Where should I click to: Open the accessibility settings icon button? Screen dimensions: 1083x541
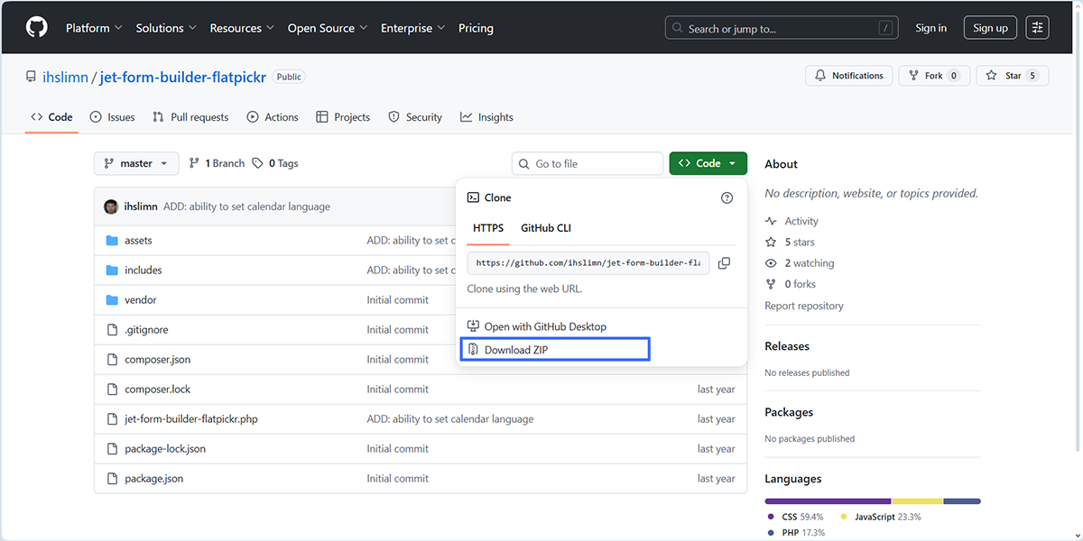[x=1038, y=28]
